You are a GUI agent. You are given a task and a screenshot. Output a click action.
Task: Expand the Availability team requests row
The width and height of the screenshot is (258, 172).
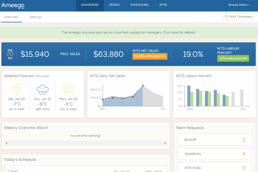click(214, 154)
